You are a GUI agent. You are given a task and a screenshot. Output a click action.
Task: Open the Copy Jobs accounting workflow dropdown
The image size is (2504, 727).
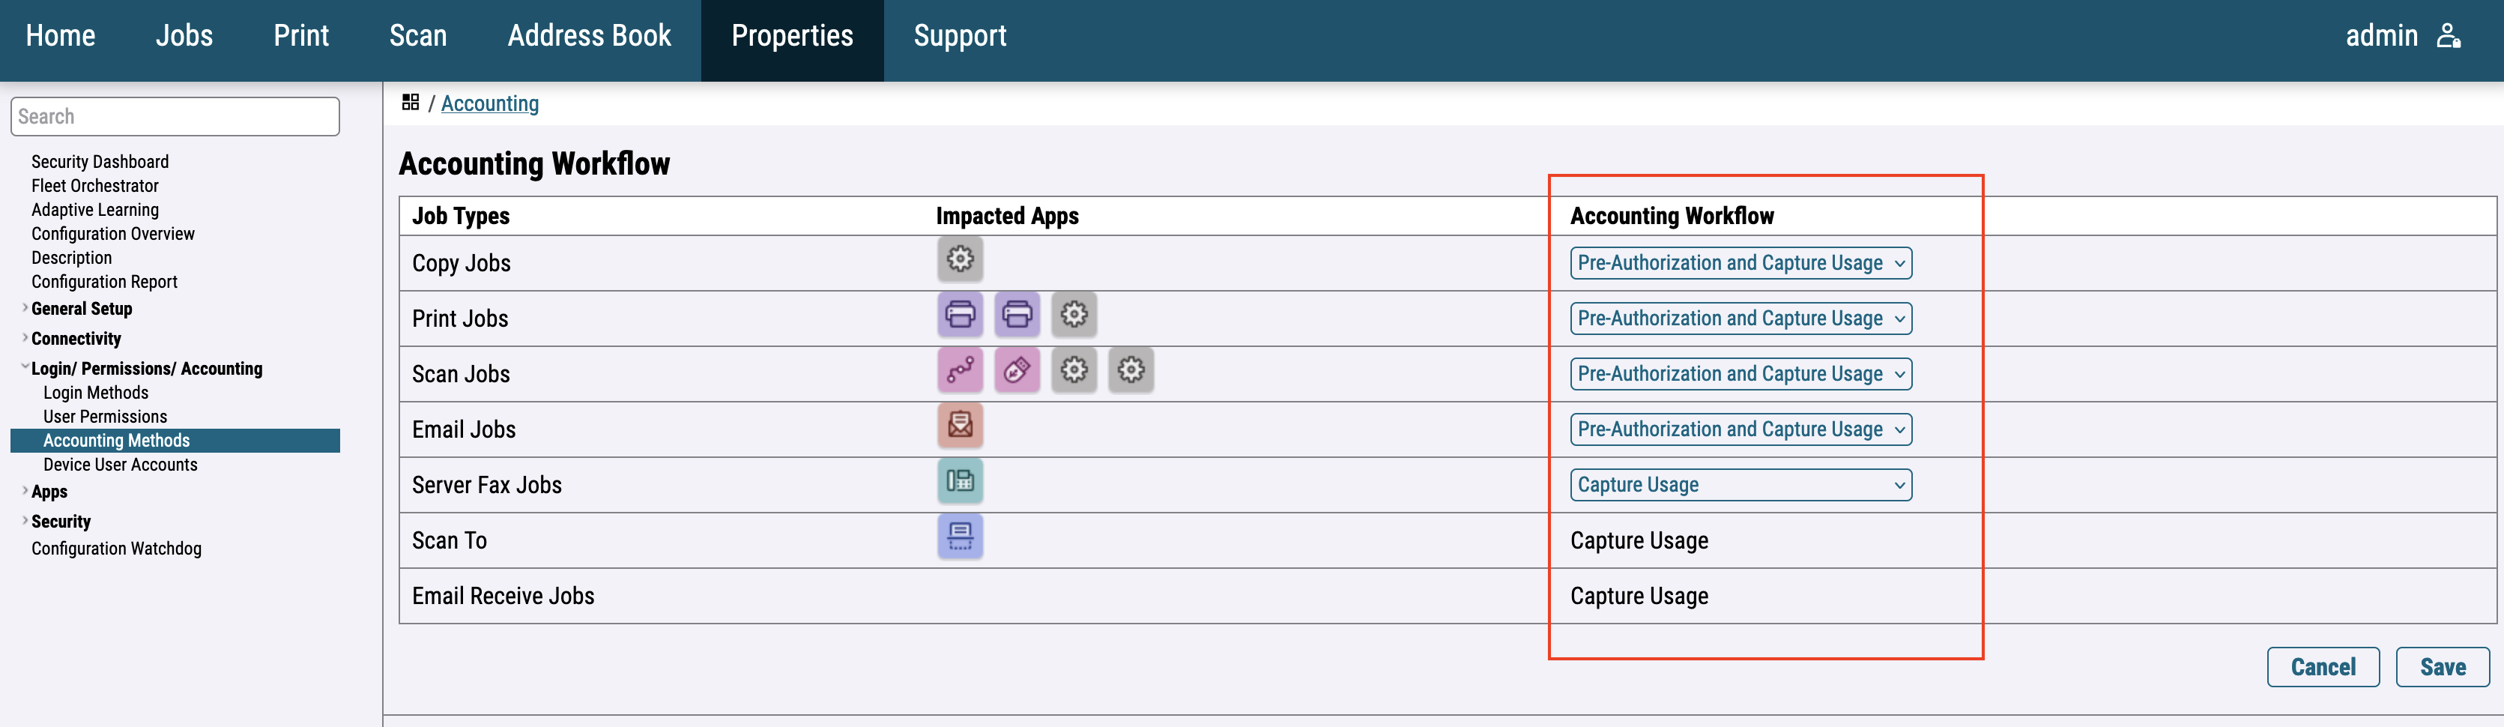pyautogui.click(x=1740, y=263)
